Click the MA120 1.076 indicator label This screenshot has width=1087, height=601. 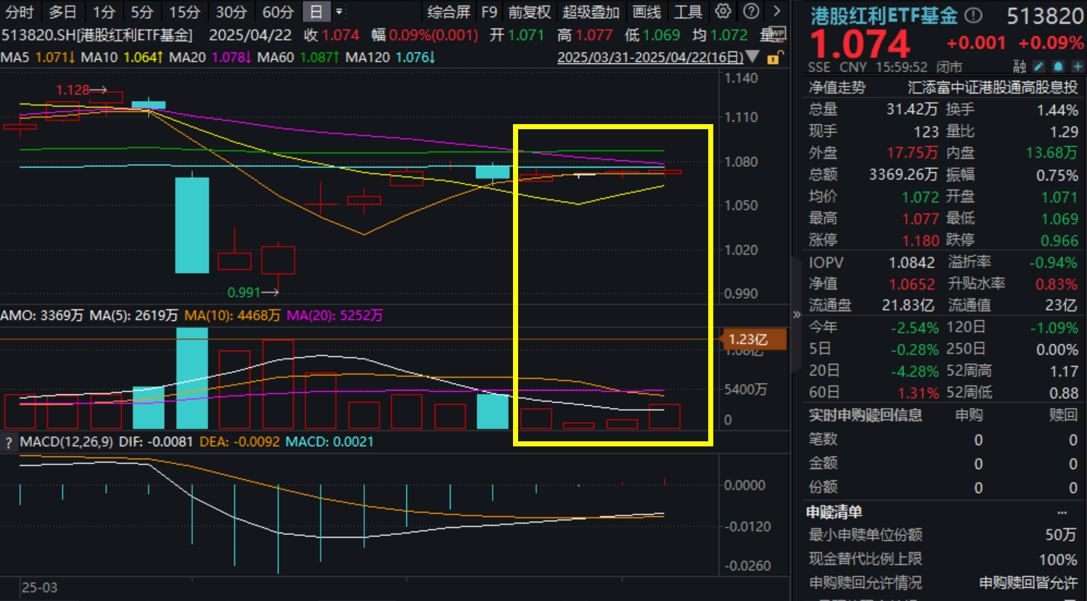[390, 57]
